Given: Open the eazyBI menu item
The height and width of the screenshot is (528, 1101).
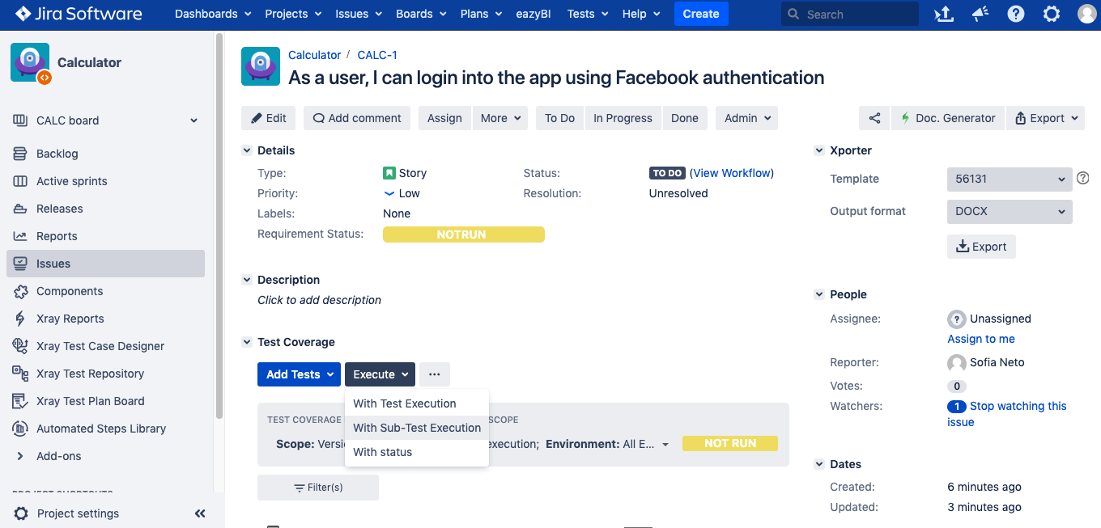Looking at the screenshot, I should pyautogui.click(x=533, y=14).
